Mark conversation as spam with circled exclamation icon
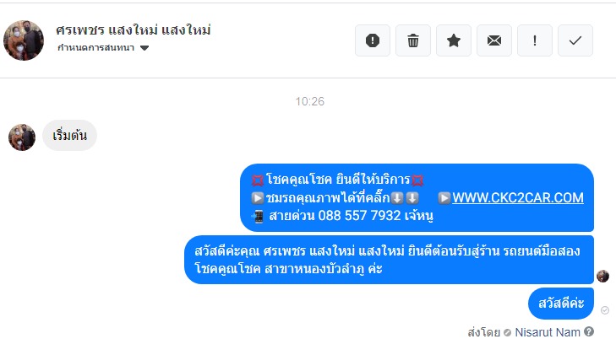616x355 pixels. coord(373,40)
